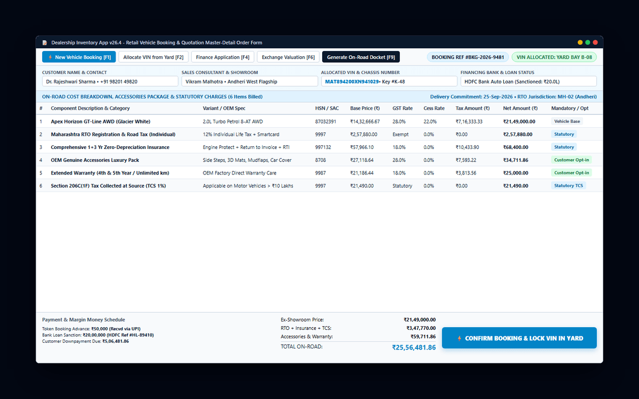Click Customer Downpayment Due line
Screen dimensions: 639x399
(85, 342)
